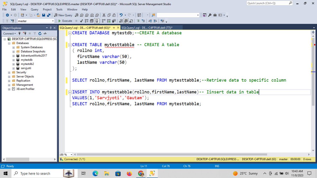Click the Cut scissors icon
317x178 pixels.
coord(104,15)
